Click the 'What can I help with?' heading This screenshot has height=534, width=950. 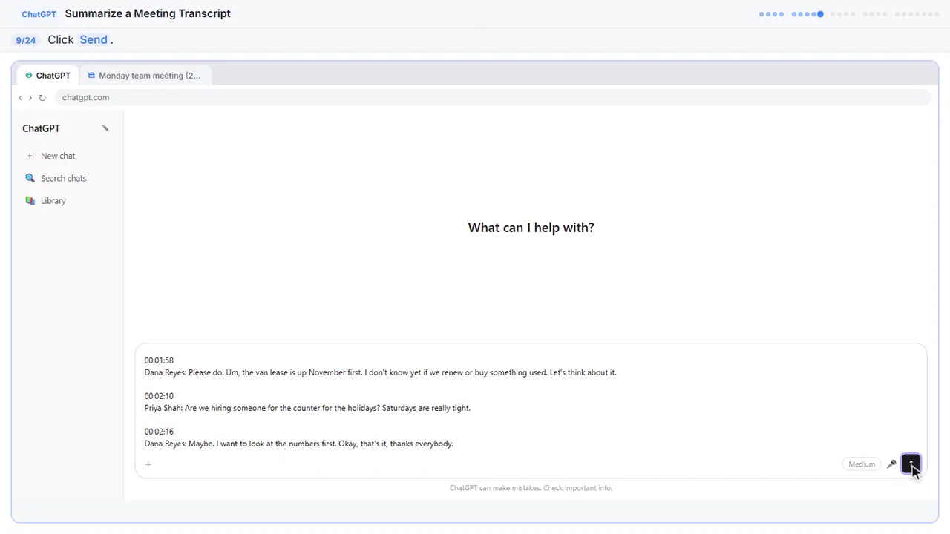pyautogui.click(x=531, y=228)
